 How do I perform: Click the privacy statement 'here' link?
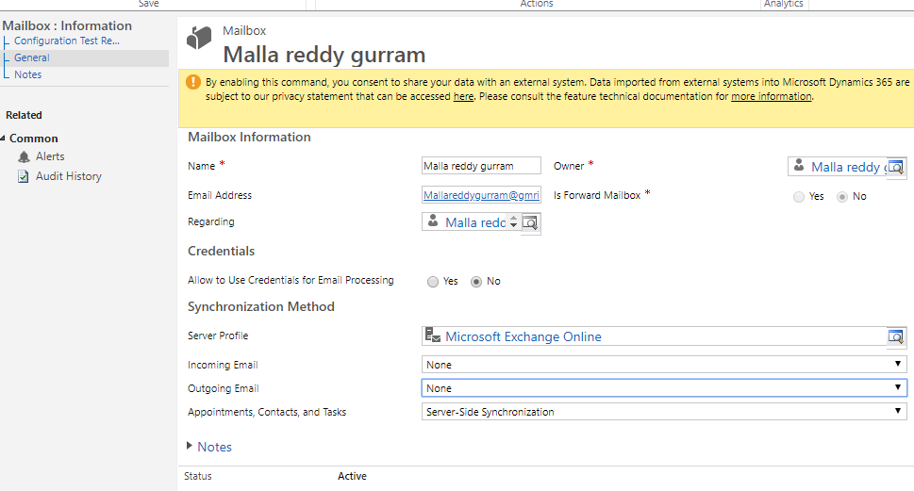click(x=463, y=97)
